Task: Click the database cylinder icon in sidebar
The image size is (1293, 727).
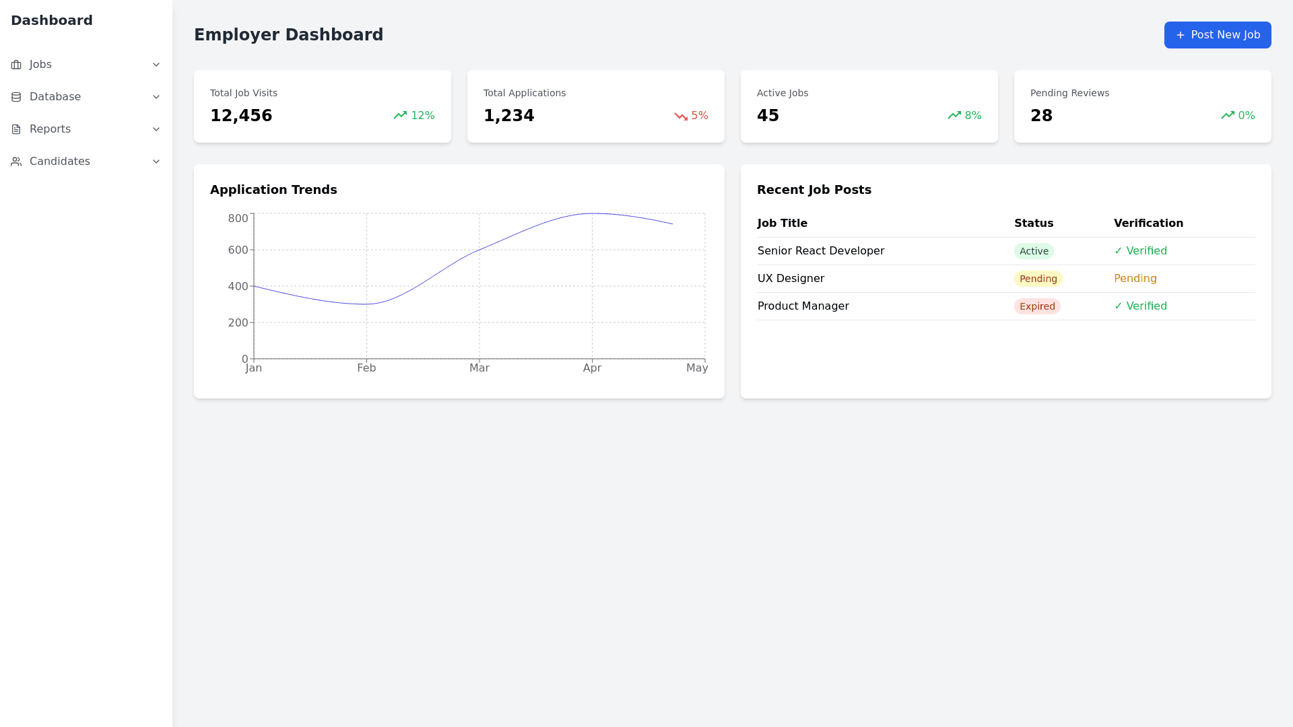Action: click(x=16, y=97)
